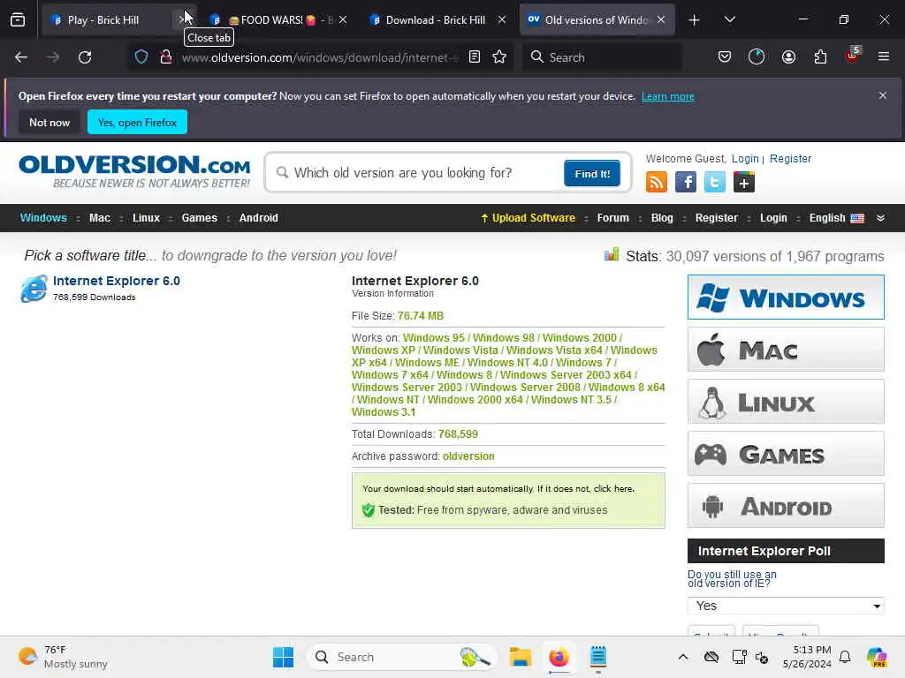The image size is (905, 678).
Task: Open the Blog nav link
Action: (x=662, y=218)
